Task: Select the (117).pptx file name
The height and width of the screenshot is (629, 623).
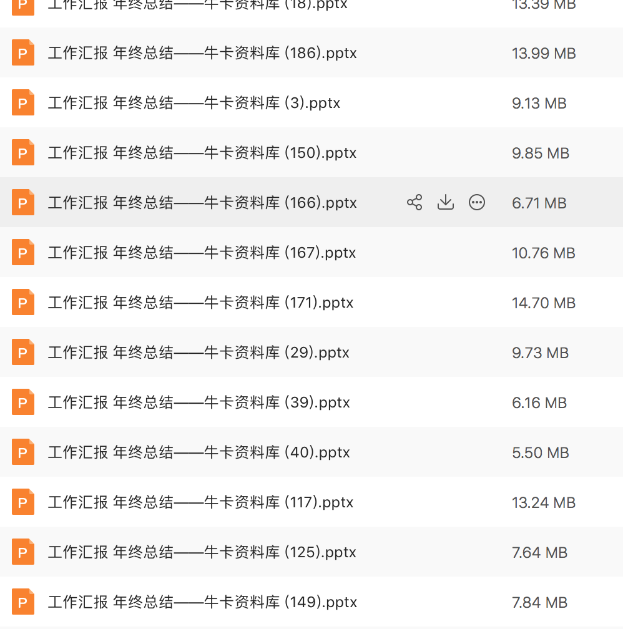Action: 201,502
